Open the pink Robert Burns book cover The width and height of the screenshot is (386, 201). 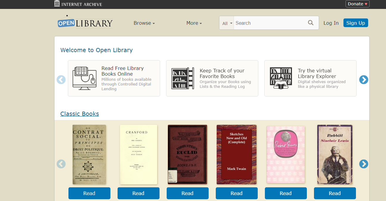(x=286, y=155)
